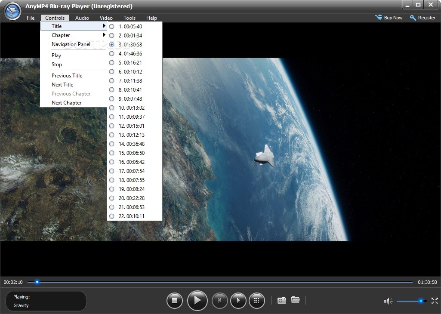Click the Buy Now shopping cart link
The height and width of the screenshot is (314, 441).
(x=389, y=18)
